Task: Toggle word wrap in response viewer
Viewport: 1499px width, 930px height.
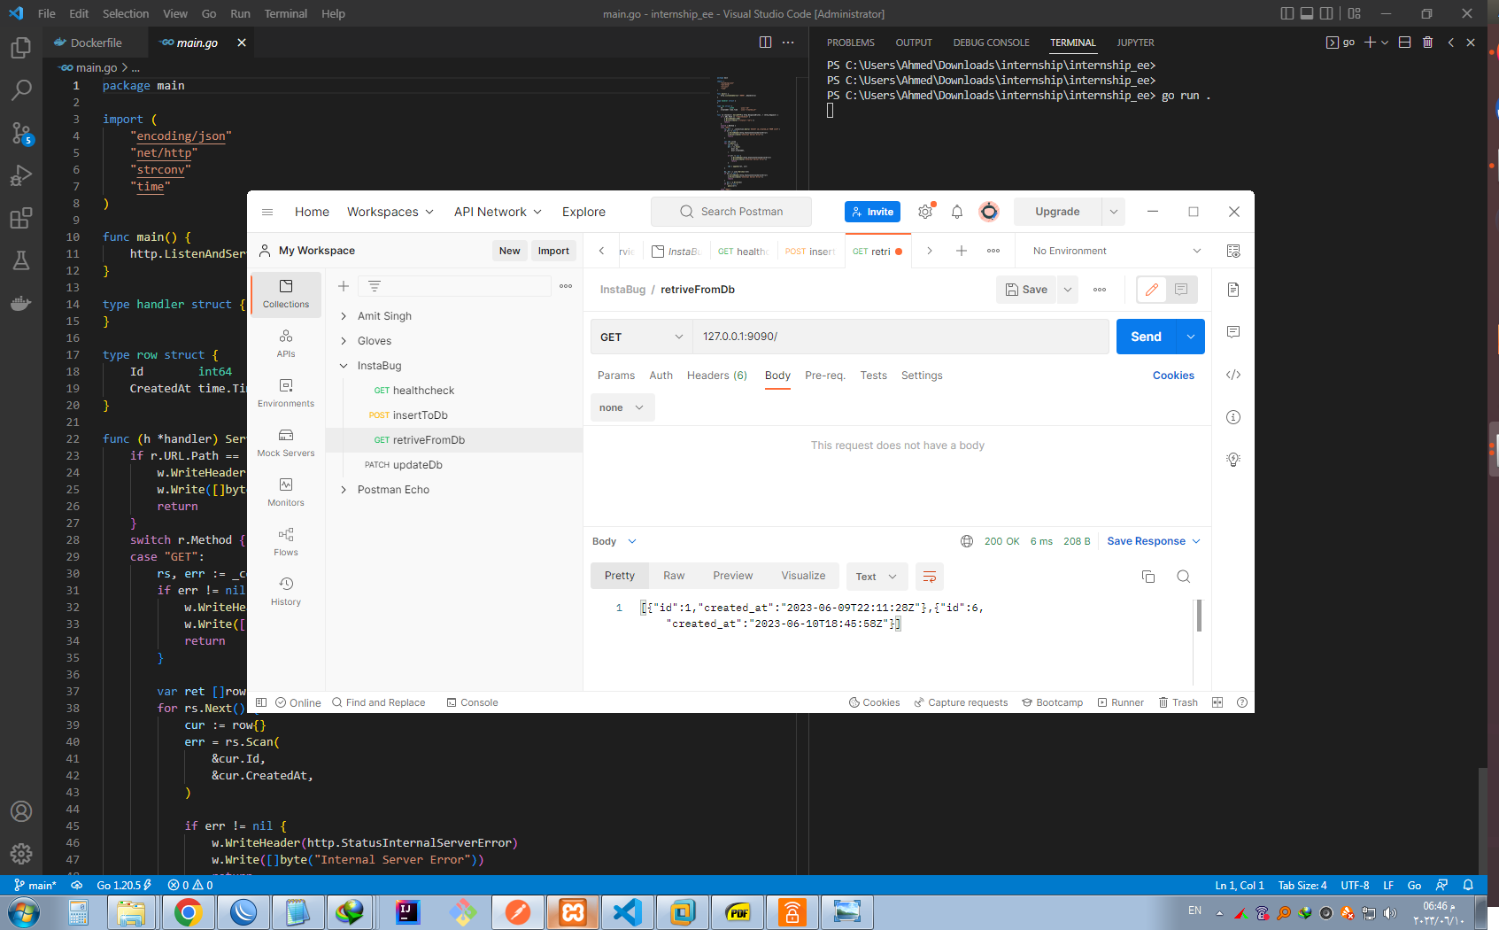Action: click(930, 577)
